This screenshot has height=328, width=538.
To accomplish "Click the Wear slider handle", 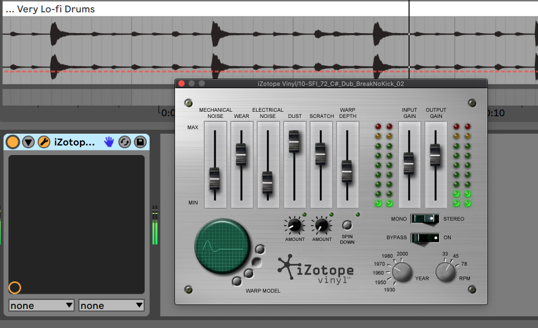I will (241, 154).
